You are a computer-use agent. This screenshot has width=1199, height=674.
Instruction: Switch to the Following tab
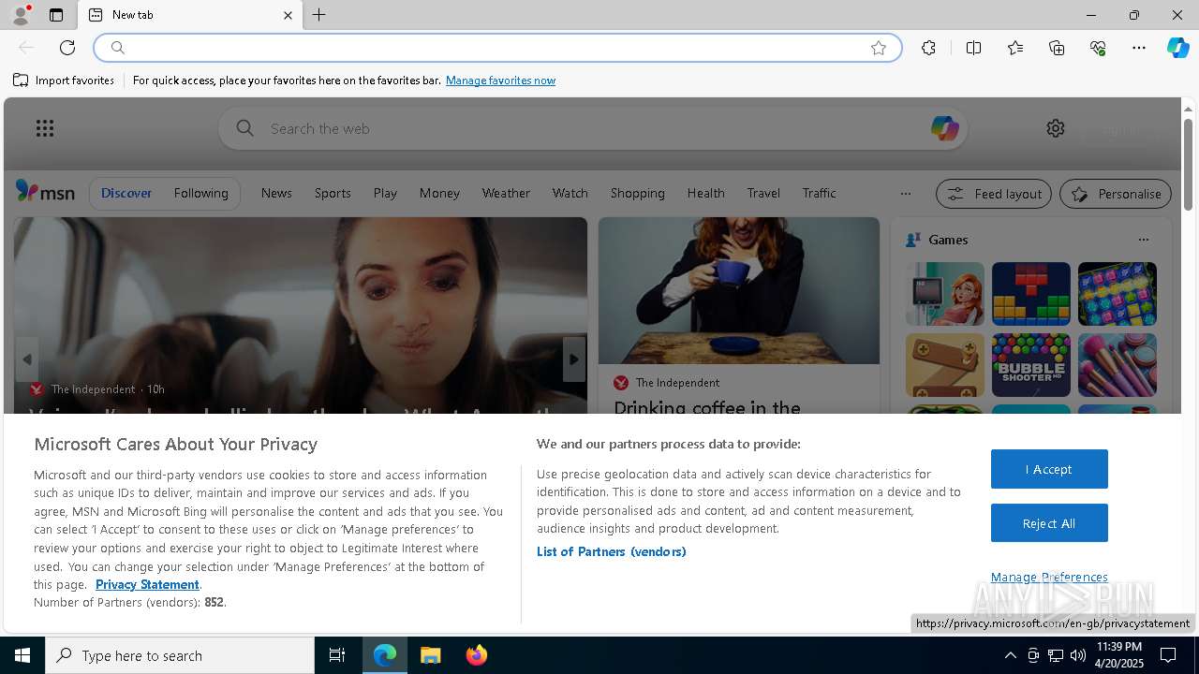(200, 193)
